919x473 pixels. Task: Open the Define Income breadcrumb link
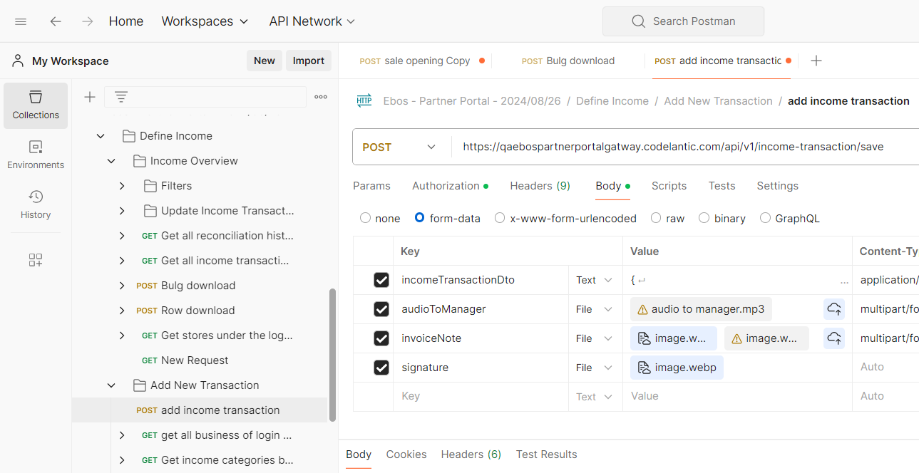pos(612,101)
